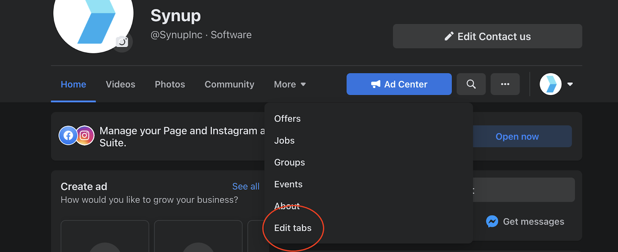Switch to the Photos tab
The height and width of the screenshot is (252, 618).
(170, 84)
